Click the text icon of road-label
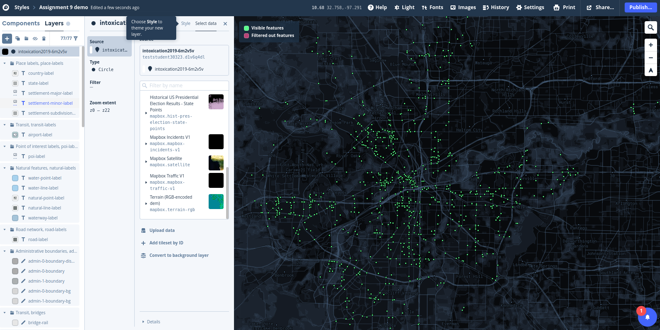This screenshot has width=660, height=330. 23,240
